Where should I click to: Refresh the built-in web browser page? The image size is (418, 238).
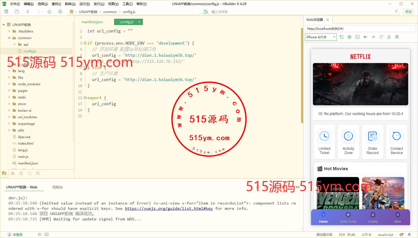tap(381, 37)
